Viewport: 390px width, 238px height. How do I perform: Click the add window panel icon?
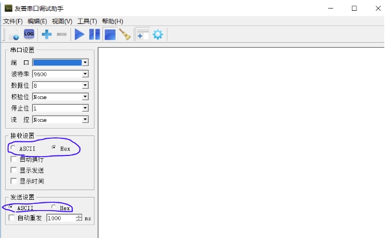click(143, 34)
